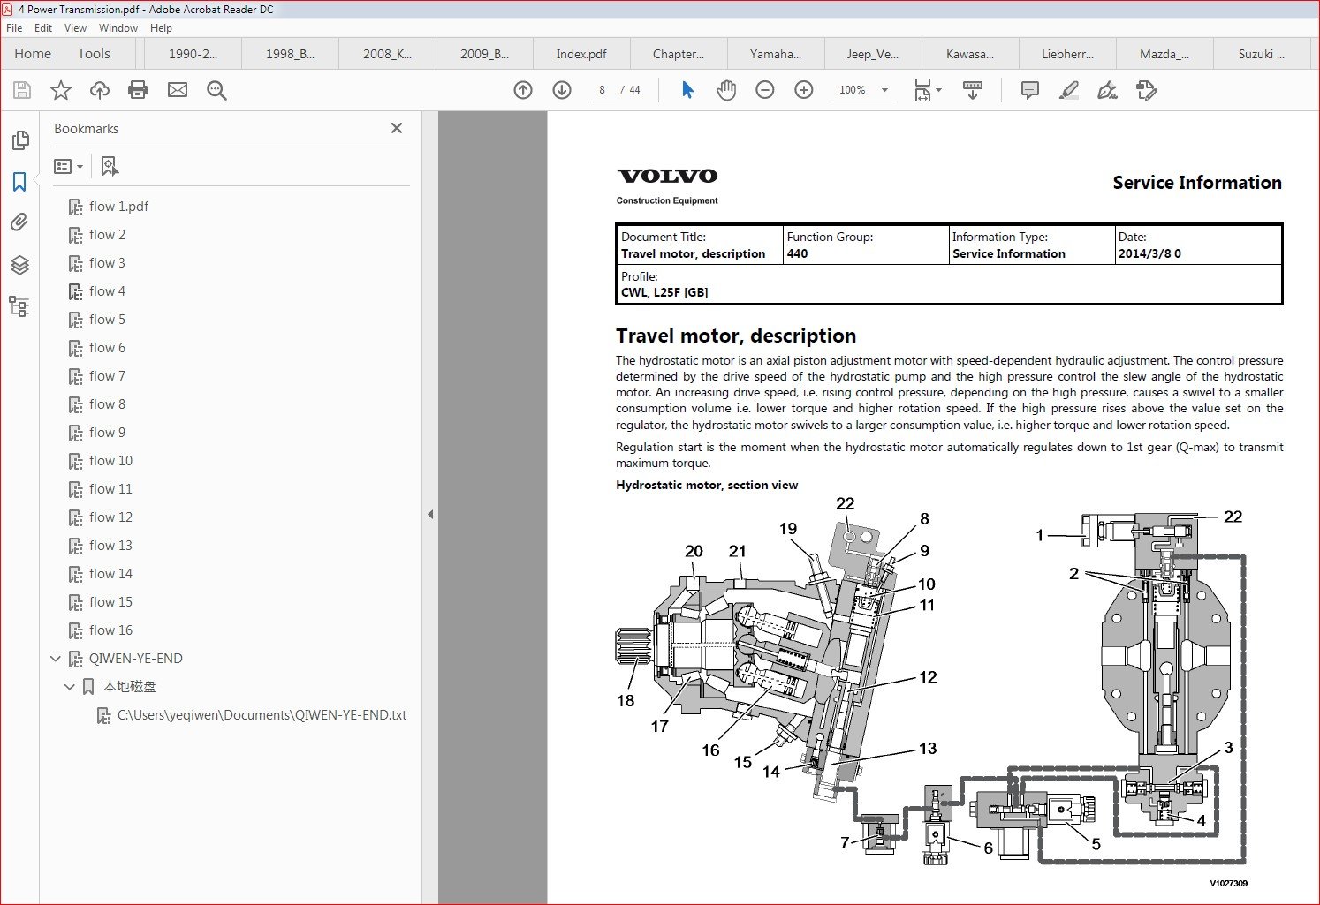The width and height of the screenshot is (1320, 905).
Task: Open the File menu
Action: coord(14,28)
